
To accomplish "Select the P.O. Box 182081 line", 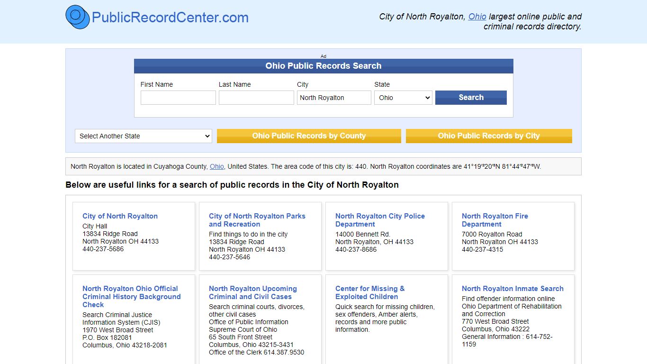I will 107,337.
